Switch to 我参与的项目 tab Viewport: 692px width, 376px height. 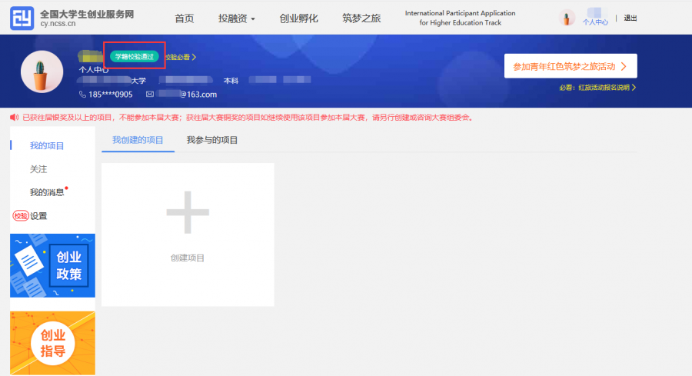212,140
